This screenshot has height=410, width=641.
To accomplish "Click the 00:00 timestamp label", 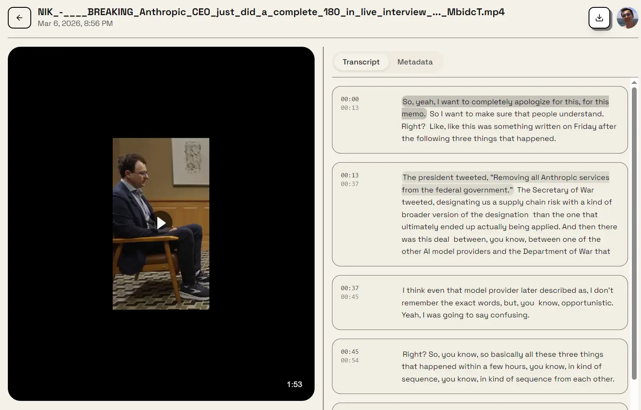I will coord(349,99).
